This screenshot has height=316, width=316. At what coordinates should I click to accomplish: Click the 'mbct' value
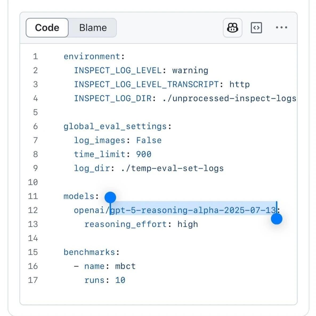pos(125,266)
